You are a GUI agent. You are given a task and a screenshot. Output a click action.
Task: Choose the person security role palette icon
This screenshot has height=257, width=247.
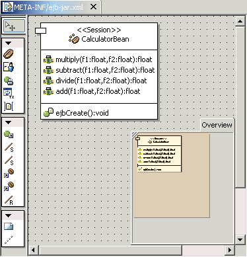click(9, 67)
